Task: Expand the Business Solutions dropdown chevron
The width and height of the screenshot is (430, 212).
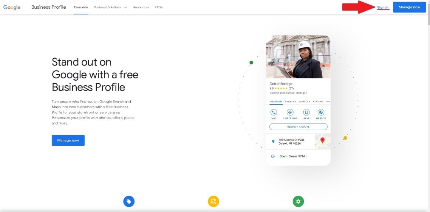Action: [125, 8]
